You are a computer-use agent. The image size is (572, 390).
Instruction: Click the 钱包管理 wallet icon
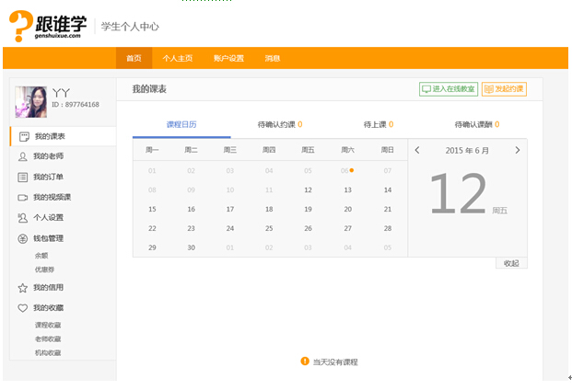coord(23,239)
